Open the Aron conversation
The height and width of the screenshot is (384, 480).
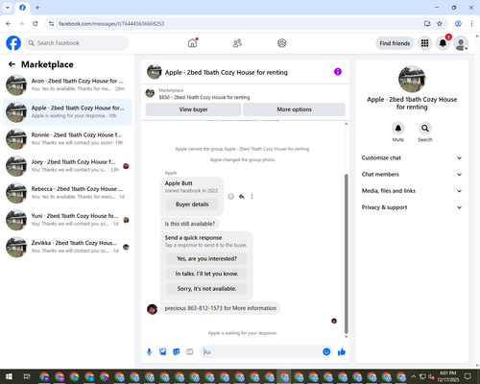(x=67, y=84)
